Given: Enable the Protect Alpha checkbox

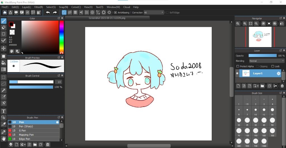Looking at the screenshot, I should click(238, 66).
